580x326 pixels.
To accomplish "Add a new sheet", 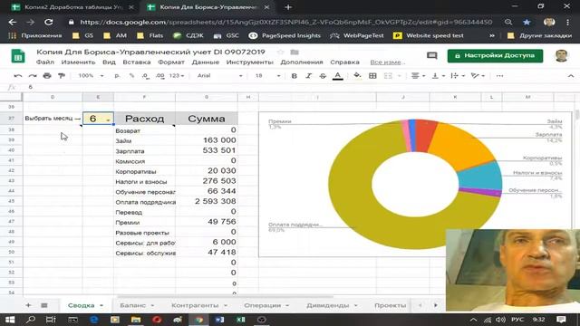I will 28,305.
